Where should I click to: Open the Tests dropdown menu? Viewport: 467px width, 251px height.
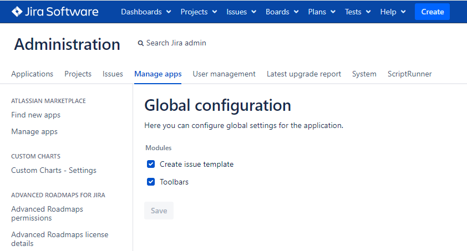tap(358, 12)
